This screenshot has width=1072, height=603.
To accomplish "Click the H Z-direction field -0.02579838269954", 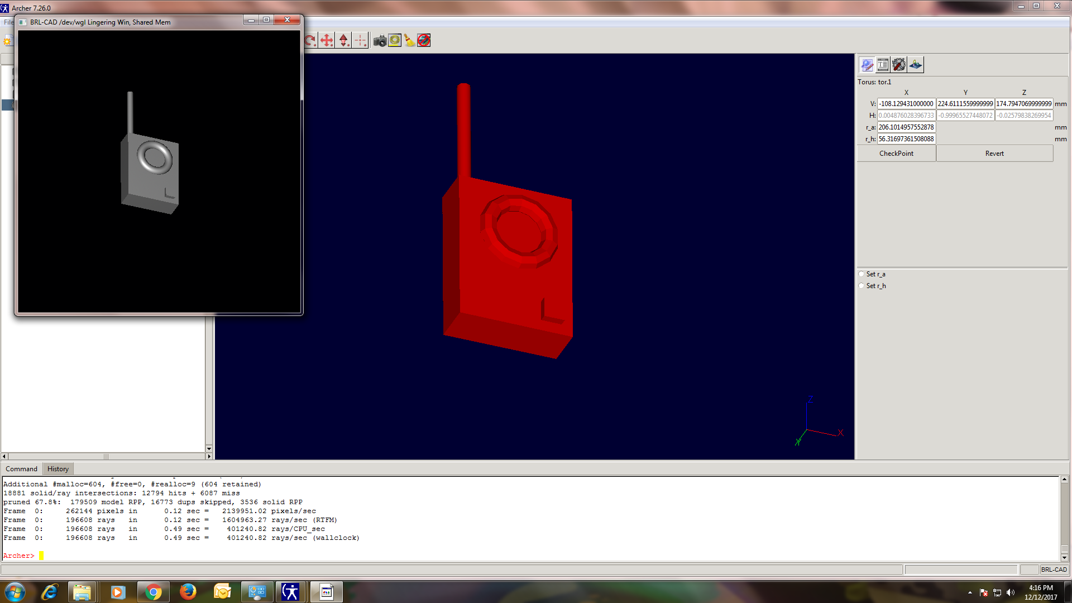I will [x=1024, y=116].
